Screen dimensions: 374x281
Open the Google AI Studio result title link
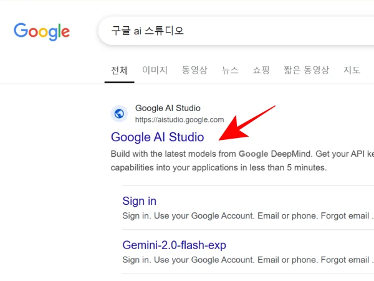(x=158, y=137)
